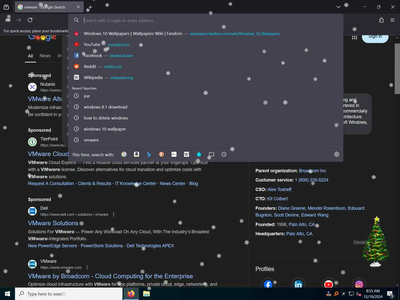The height and width of the screenshot is (300, 400).
Task: Search within History clock icon
Action: [x=224, y=154]
